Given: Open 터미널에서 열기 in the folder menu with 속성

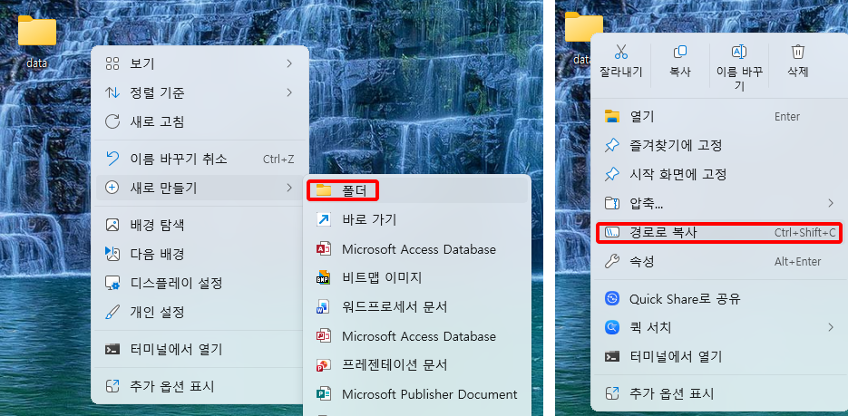Looking at the screenshot, I should coord(718,356).
